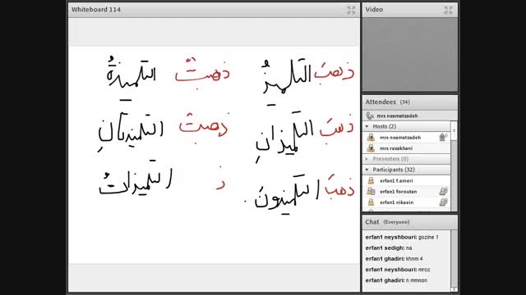This screenshot has width=526, height=295.
Task: Click erfan1 neyshbouri's 'gozine 1' chat message
Action: pos(402,237)
